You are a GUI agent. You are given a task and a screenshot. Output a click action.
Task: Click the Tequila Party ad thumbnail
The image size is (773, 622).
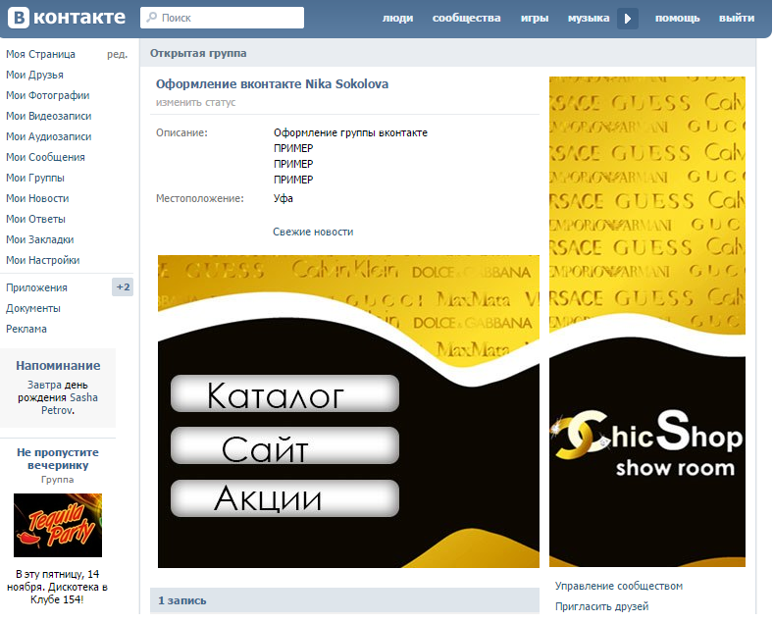point(58,526)
